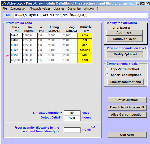Screen dimensions: 150x144
Task: Open the Computation menu
Action: (x=18, y=9)
